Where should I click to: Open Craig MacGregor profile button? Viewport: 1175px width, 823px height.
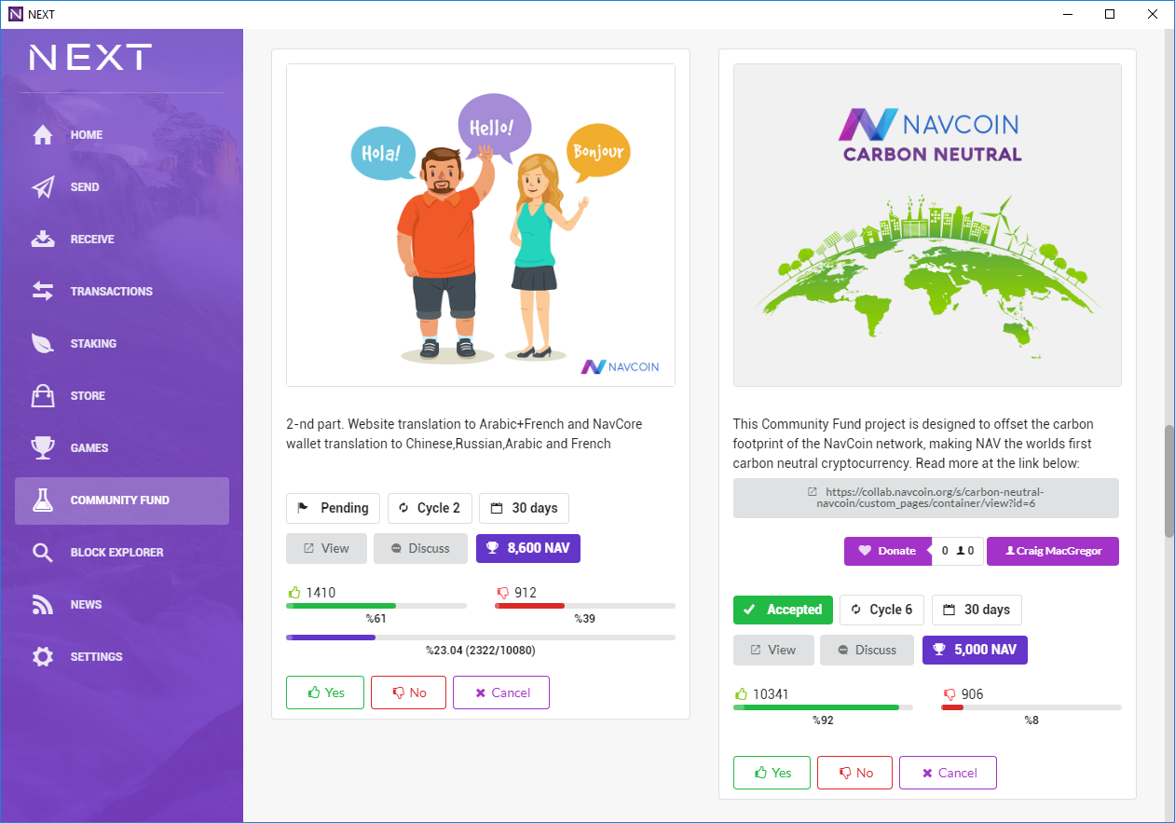tap(1052, 551)
